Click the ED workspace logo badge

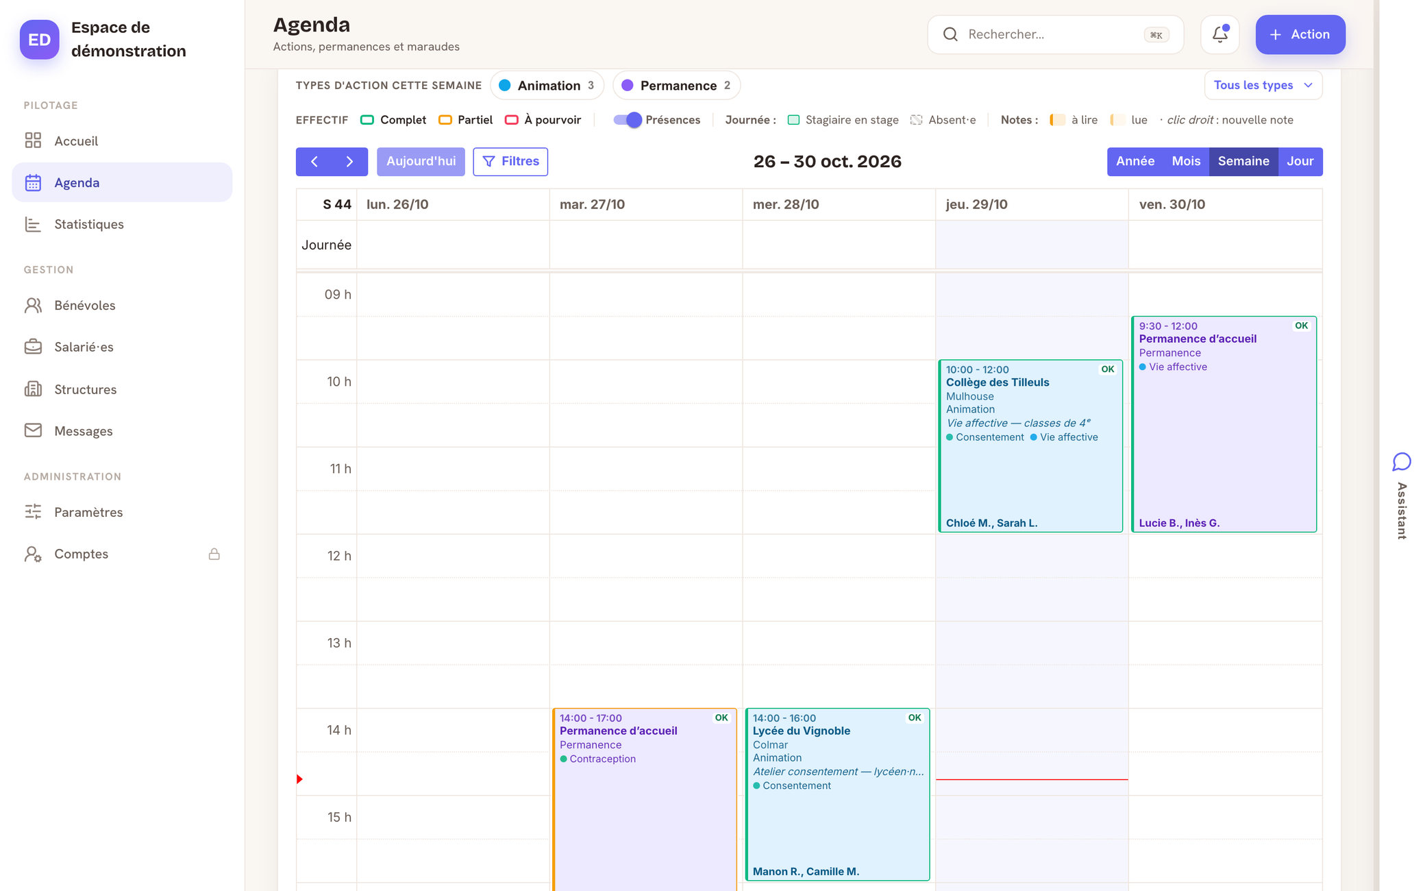[39, 39]
